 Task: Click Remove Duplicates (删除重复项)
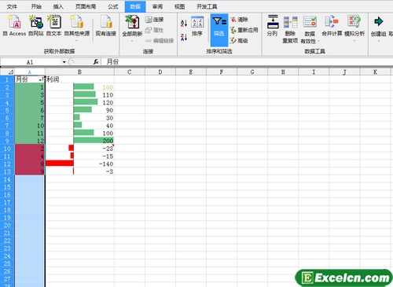(x=290, y=29)
